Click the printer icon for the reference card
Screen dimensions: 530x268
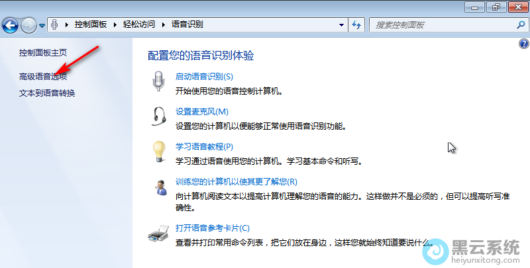159,232
